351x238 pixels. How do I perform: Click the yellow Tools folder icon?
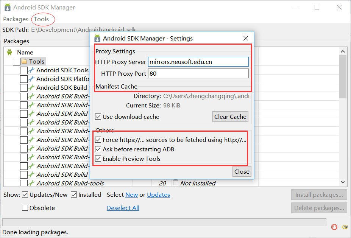[24, 61]
